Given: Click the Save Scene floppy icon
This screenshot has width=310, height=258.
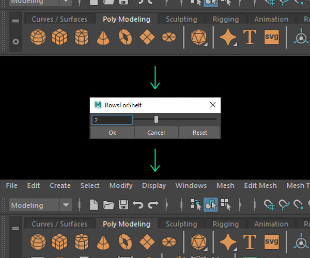Looking at the screenshot, I should click(123, 205).
